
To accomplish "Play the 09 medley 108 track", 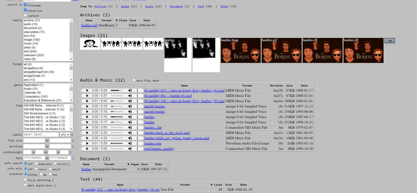I will (87, 101).
